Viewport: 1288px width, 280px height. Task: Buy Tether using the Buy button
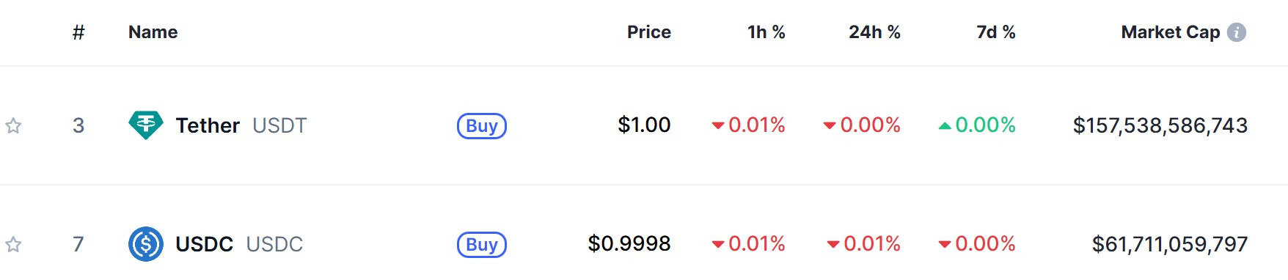click(x=482, y=126)
